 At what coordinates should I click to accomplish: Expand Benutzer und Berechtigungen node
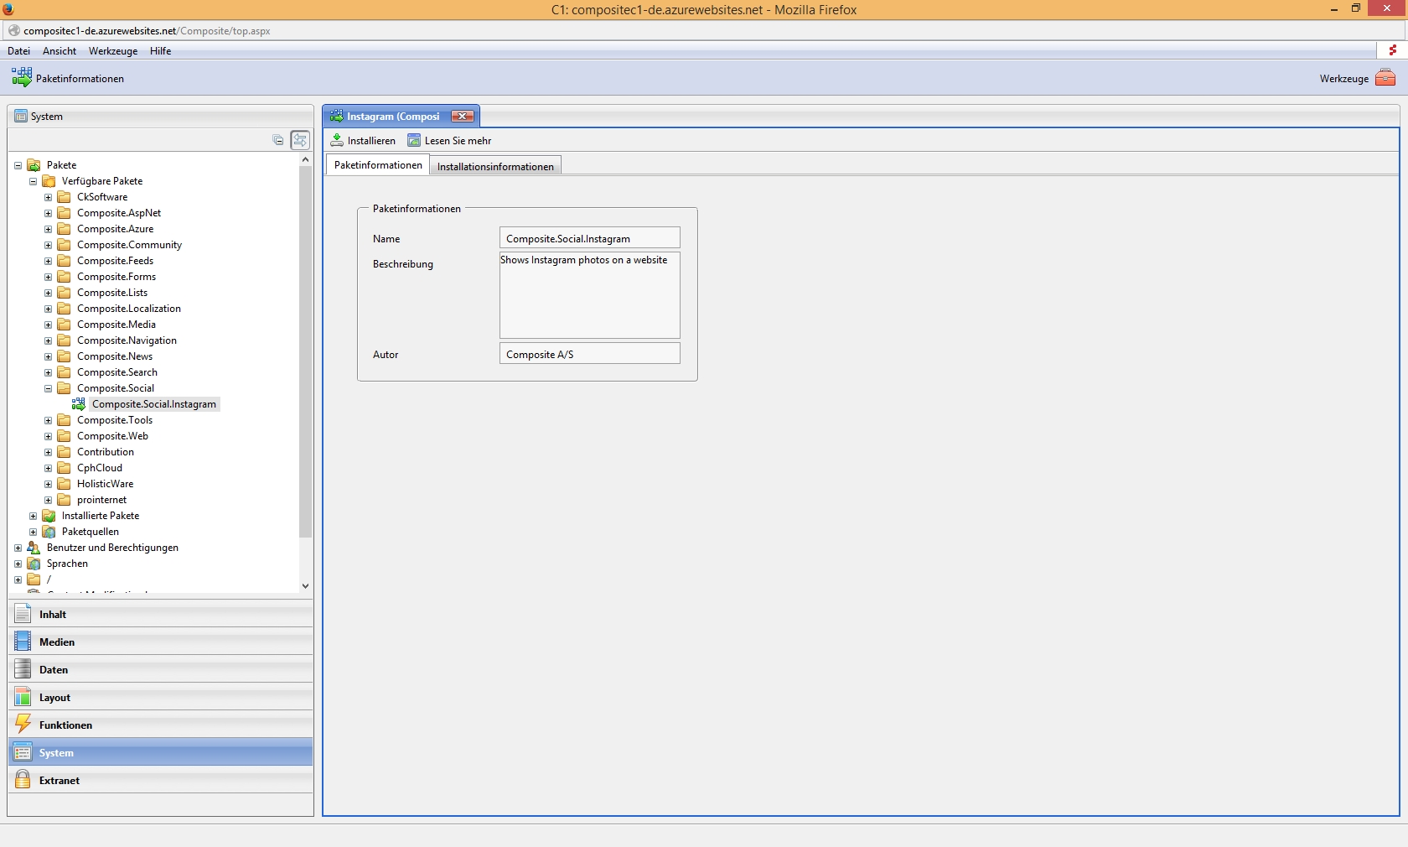coord(18,548)
